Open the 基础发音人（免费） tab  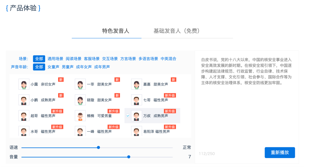point(177,31)
